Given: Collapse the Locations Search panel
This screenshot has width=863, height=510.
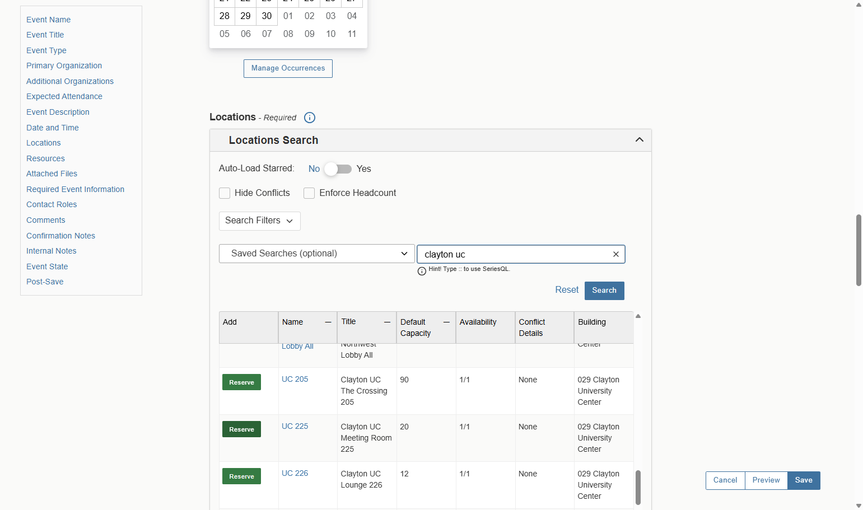Looking at the screenshot, I should [640, 140].
